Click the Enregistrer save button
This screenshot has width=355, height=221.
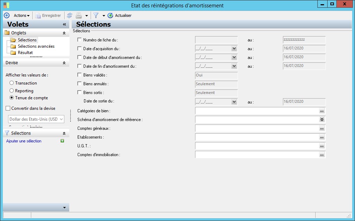48,15
